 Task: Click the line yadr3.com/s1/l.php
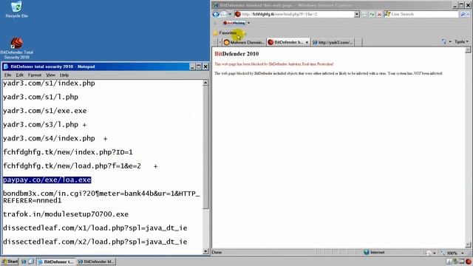(41, 97)
